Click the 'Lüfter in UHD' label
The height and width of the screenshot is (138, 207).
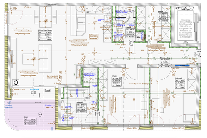130,9
